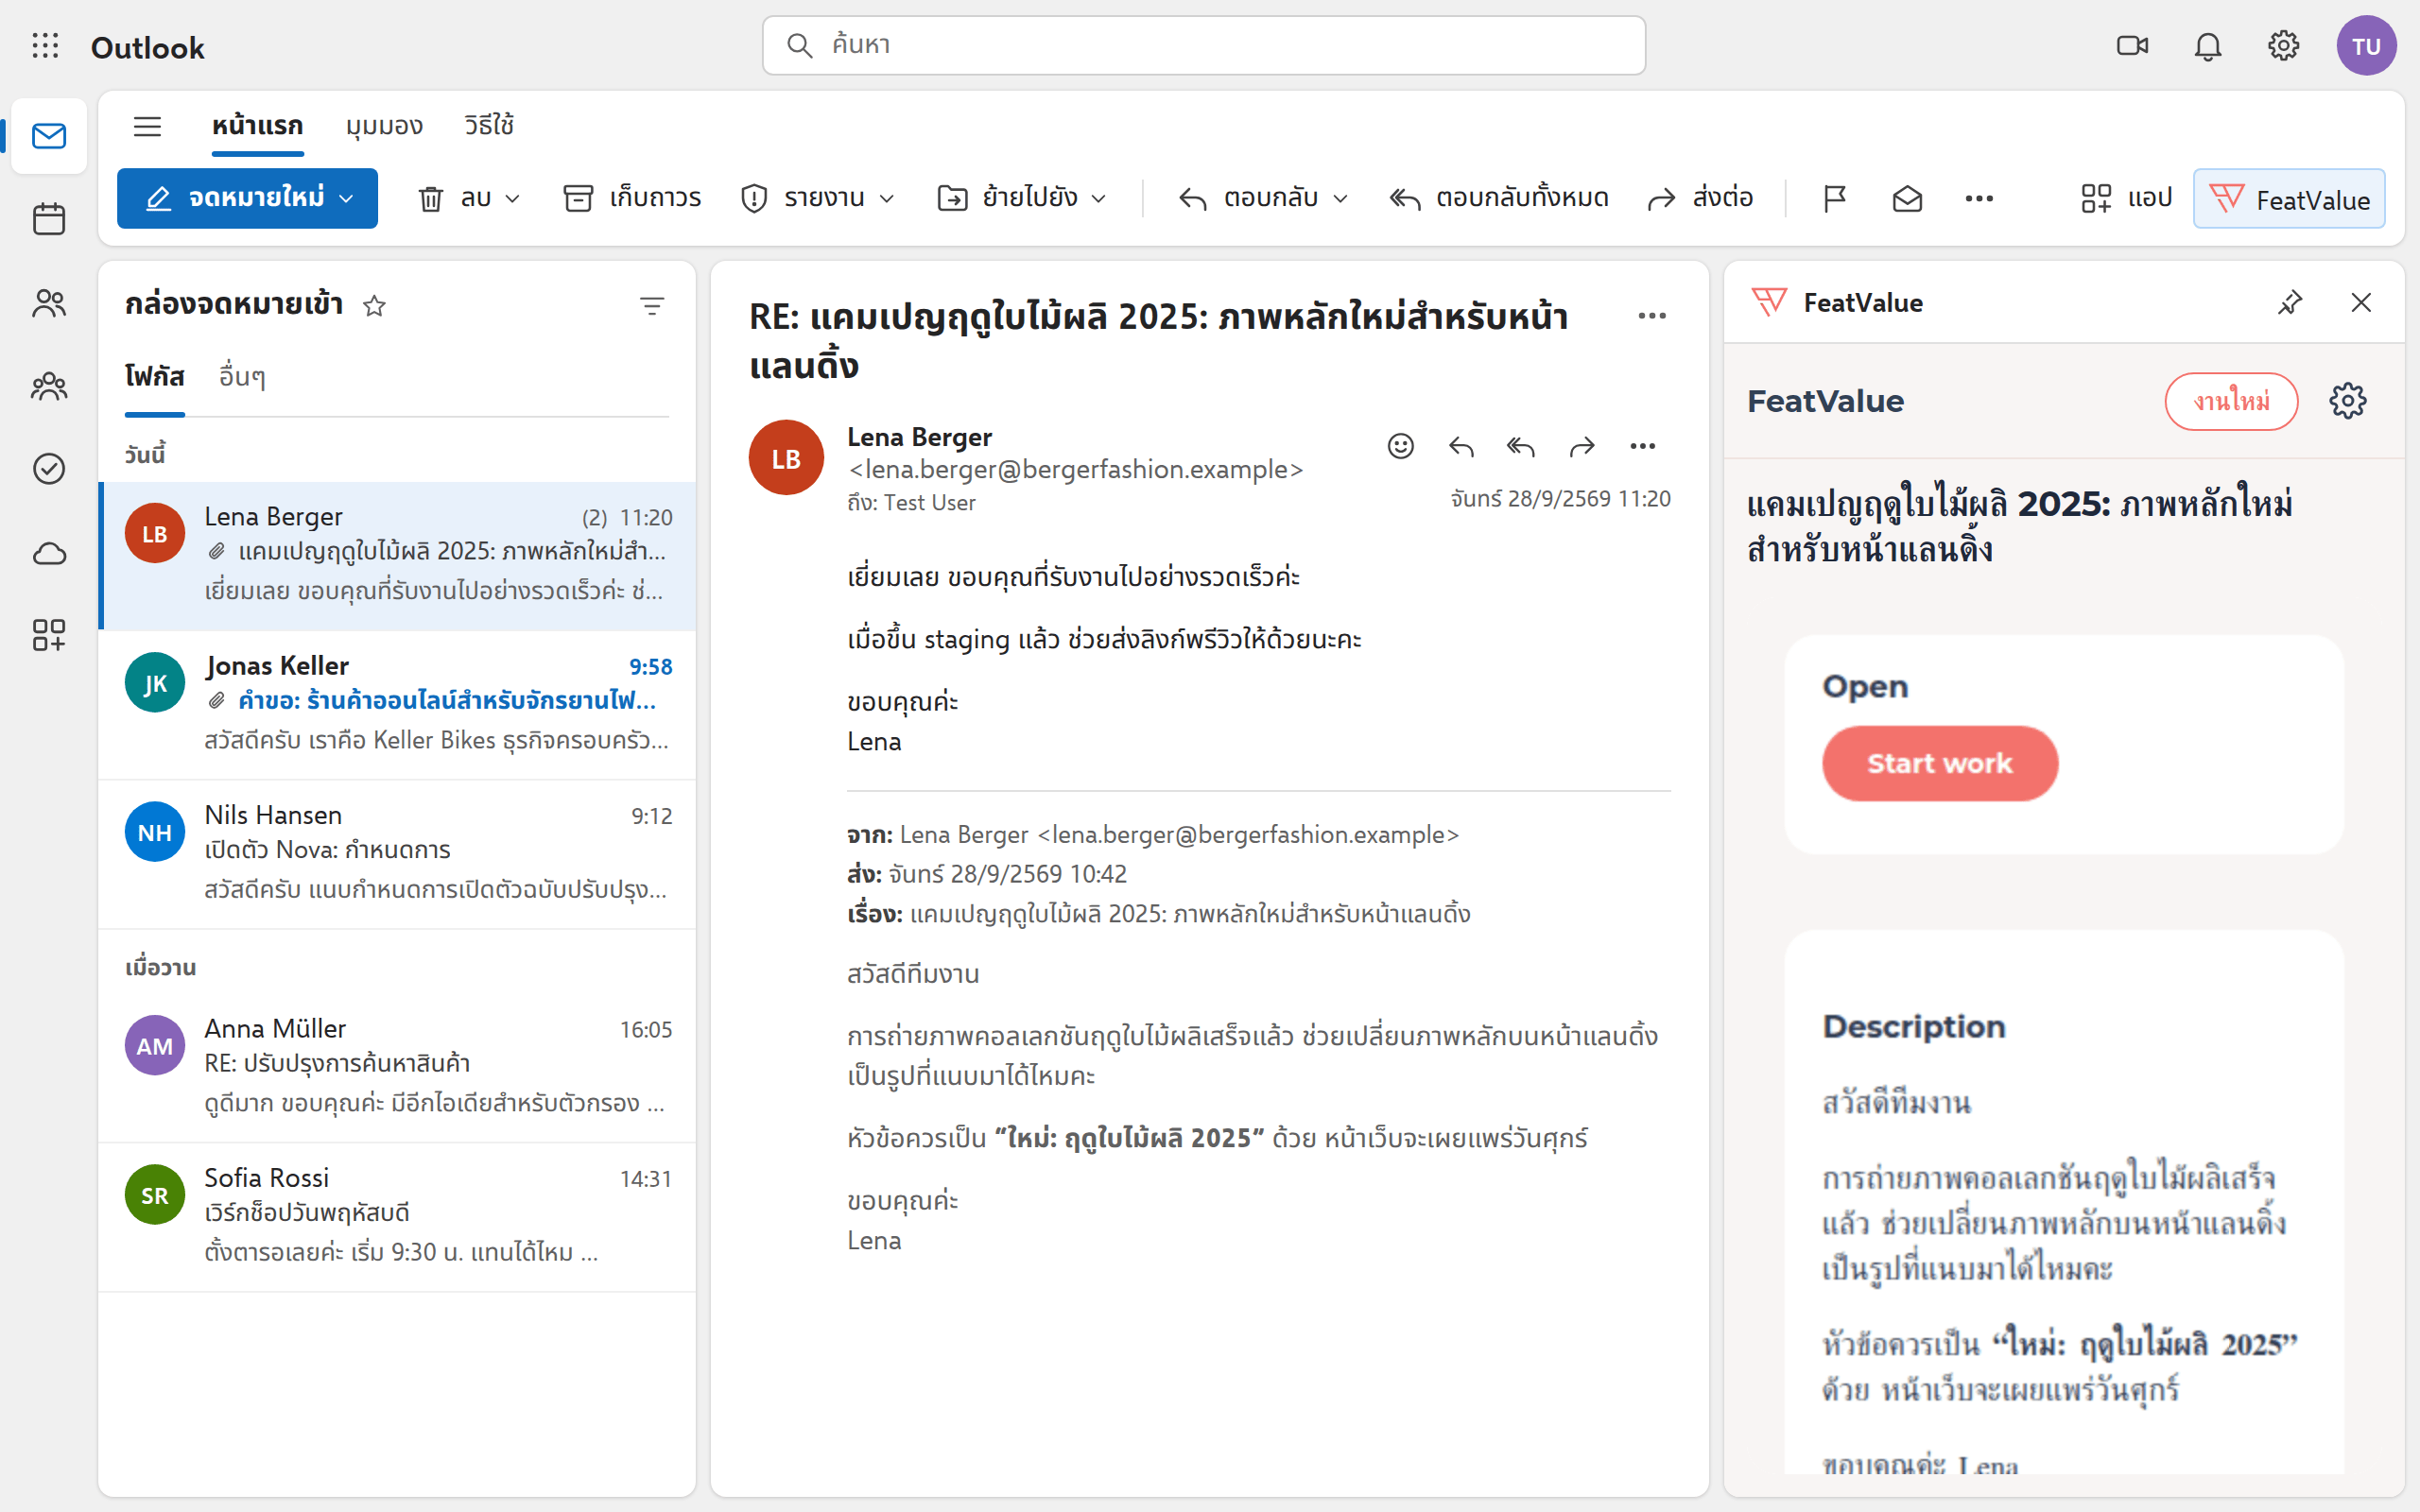
Task: Open the Sofia Rossi email
Action: tap(397, 1216)
